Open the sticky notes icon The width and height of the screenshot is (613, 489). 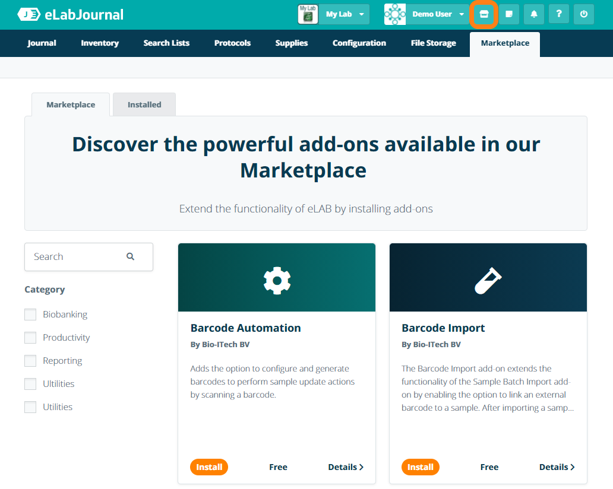(x=509, y=14)
